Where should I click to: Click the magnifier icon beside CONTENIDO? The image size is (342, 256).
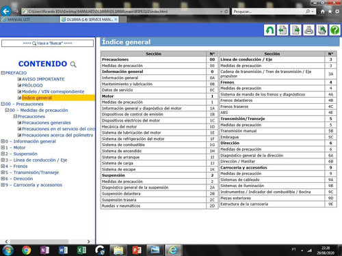(x=73, y=64)
